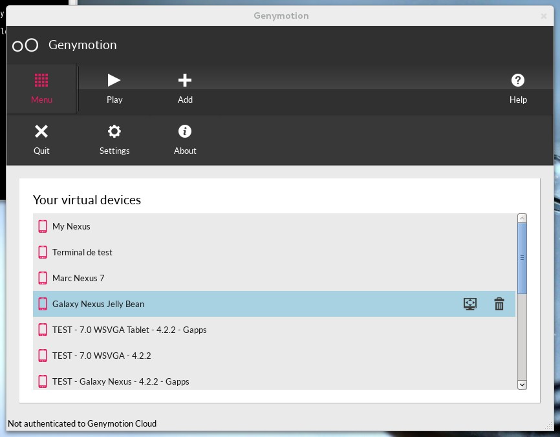
Task: Select the Terminal de test device
Action: click(274, 252)
